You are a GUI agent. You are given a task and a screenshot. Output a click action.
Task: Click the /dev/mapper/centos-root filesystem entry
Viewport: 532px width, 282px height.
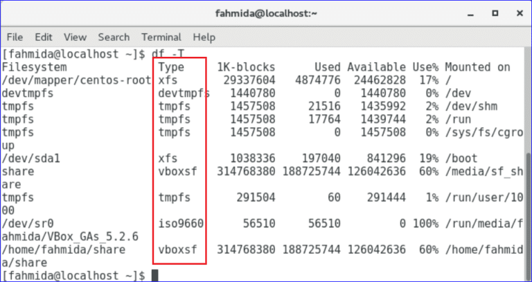(76, 80)
